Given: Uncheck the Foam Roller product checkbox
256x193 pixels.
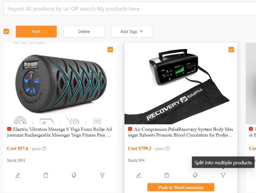Looking at the screenshot, I should tap(110, 50).
